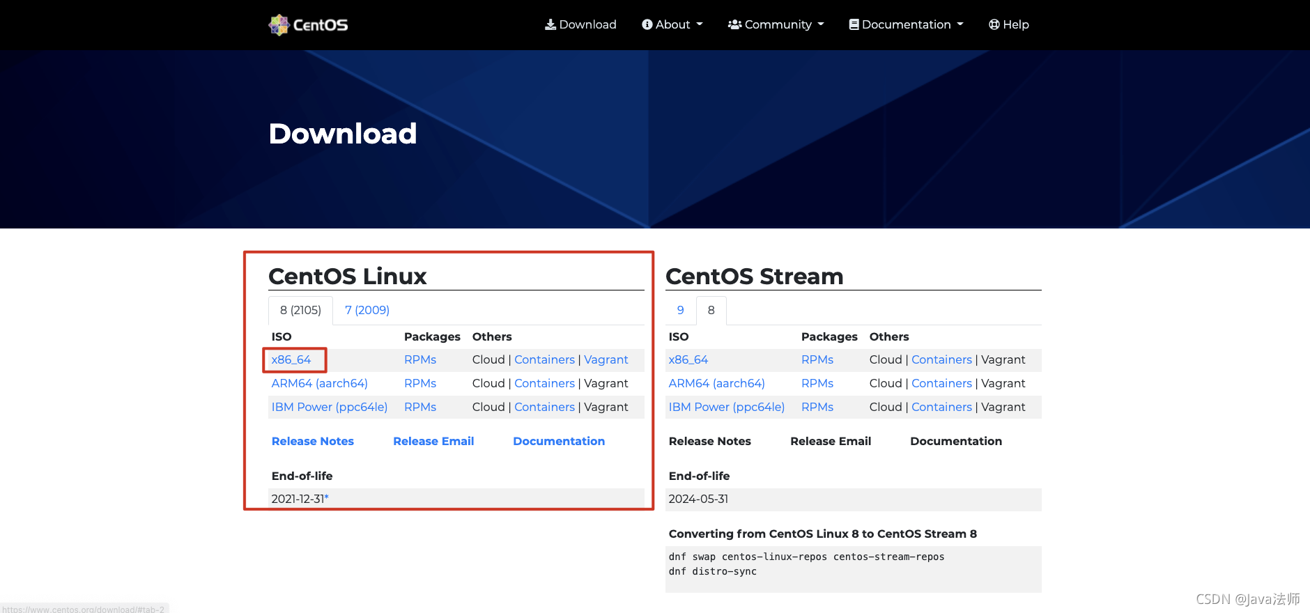Open ARM64 (aarch64) ISO under CentOS Stream
This screenshot has height=613, width=1310.
coord(717,383)
